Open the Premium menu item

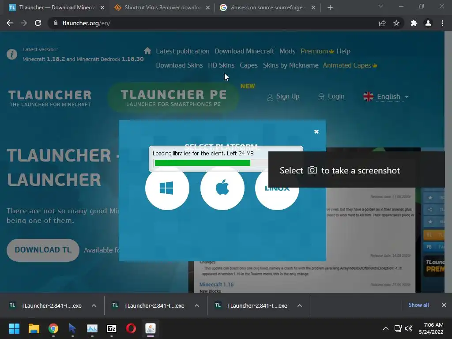pyautogui.click(x=317, y=51)
